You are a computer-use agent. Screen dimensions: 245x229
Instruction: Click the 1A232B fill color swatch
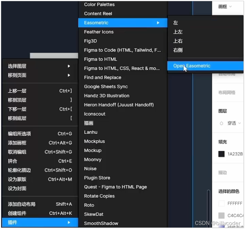tap(221, 154)
